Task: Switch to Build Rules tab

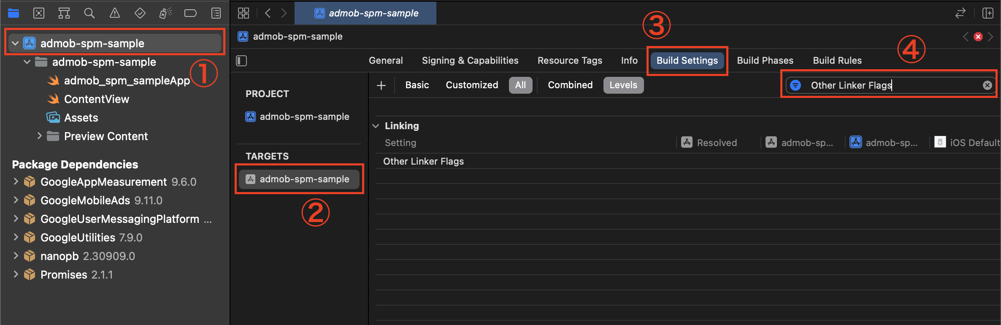Action: (837, 60)
